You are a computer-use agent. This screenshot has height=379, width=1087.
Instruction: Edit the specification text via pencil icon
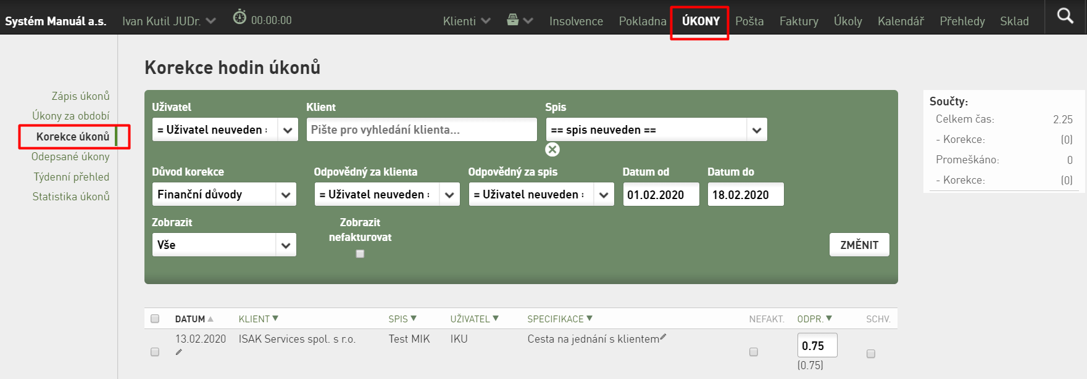pyautogui.click(x=664, y=337)
